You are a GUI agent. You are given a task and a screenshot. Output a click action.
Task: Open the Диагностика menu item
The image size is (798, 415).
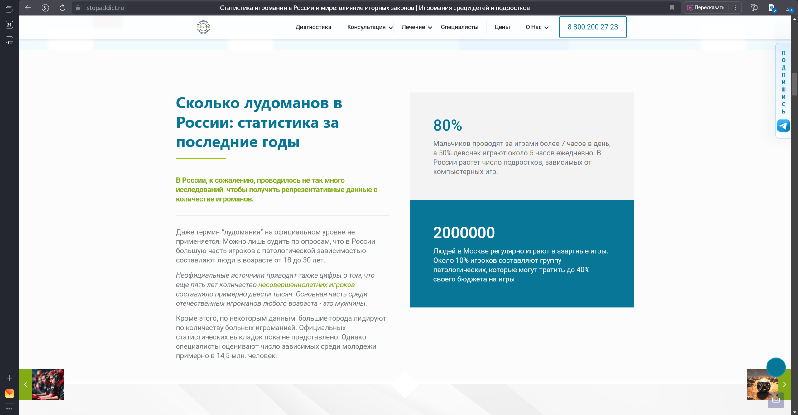(x=313, y=27)
